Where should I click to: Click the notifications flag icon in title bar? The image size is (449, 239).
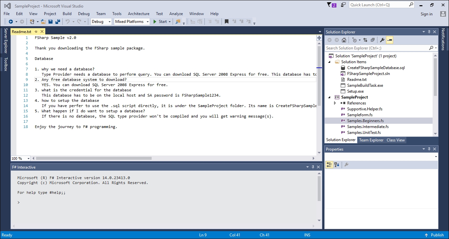tap(329, 5)
